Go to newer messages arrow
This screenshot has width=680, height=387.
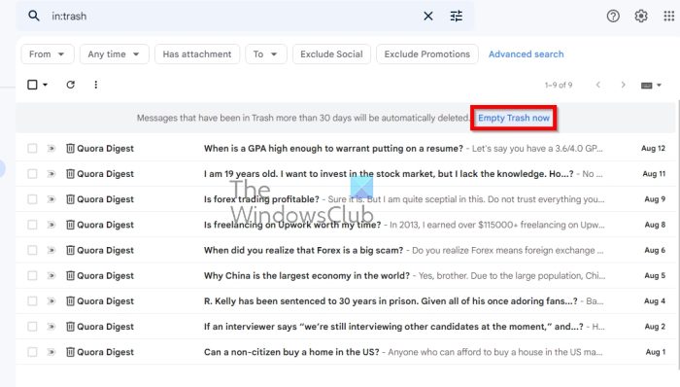pos(598,85)
